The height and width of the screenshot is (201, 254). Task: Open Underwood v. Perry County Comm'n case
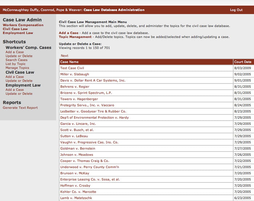click(x=90, y=167)
